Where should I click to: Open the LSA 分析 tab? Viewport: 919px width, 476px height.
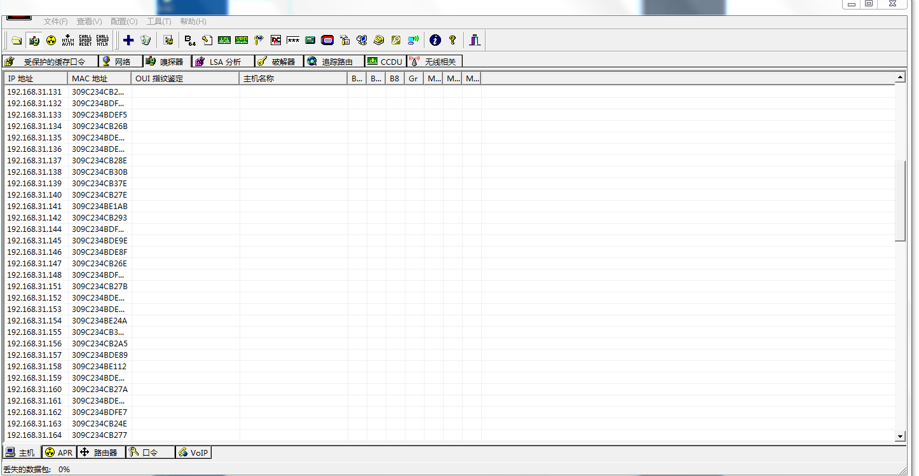coord(222,62)
